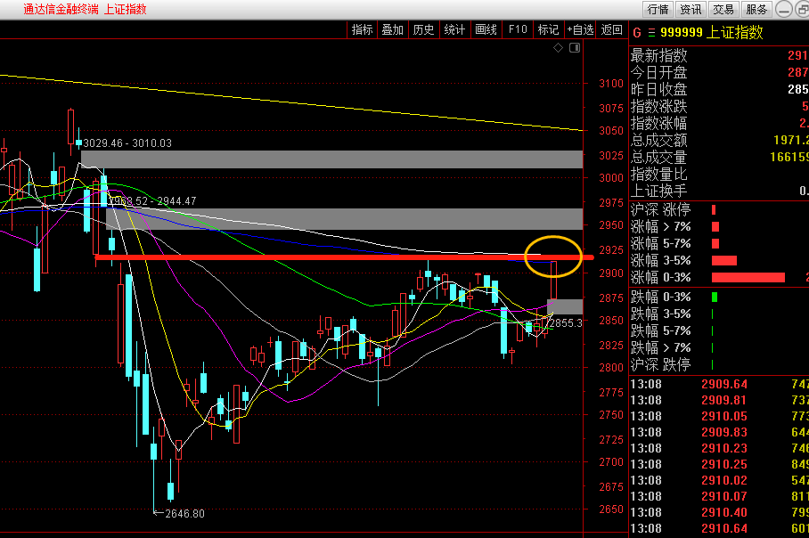Click 叠加 overlay in the chart toolbar
809x538 pixels.
[392, 29]
